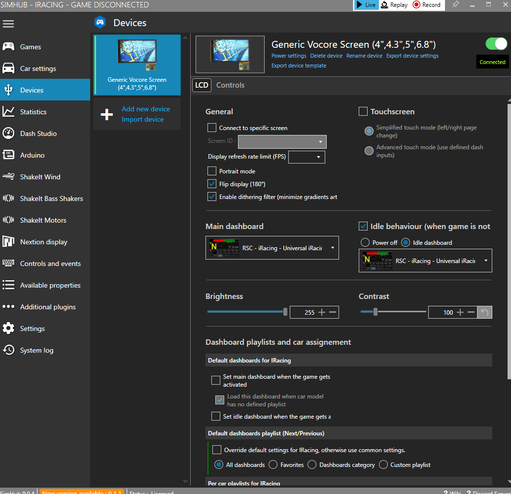Click the ShakeIt Bass Shakers icon
Image resolution: width=511 pixels, height=494 pixels.
tap(8, 198)
